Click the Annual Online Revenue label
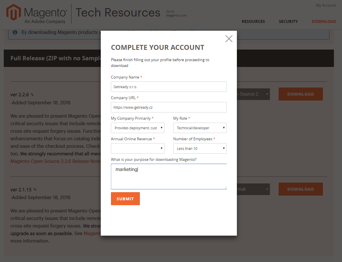The height and width of the screenshot is (262, 342). [131, 139]
